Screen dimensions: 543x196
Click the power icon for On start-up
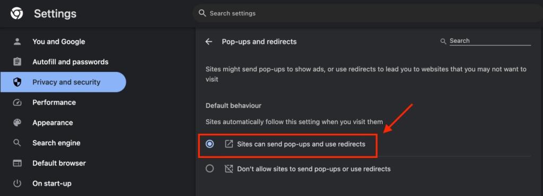tap(17, 183)
